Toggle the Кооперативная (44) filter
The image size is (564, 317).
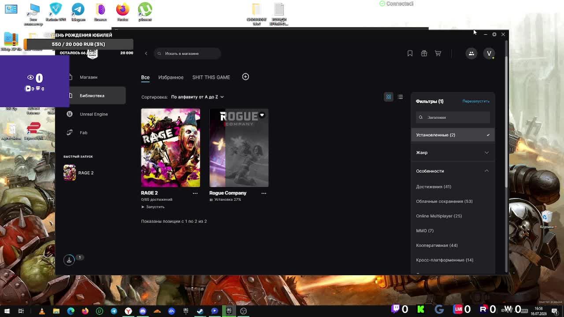point(437,245)
